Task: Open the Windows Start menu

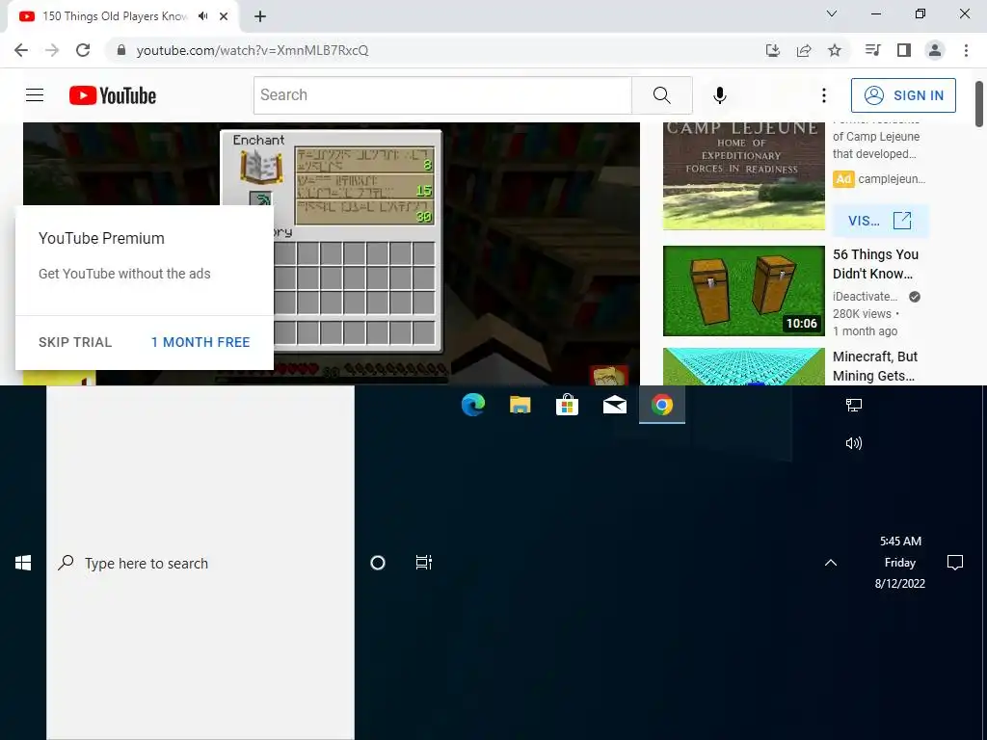Action: 23,563
